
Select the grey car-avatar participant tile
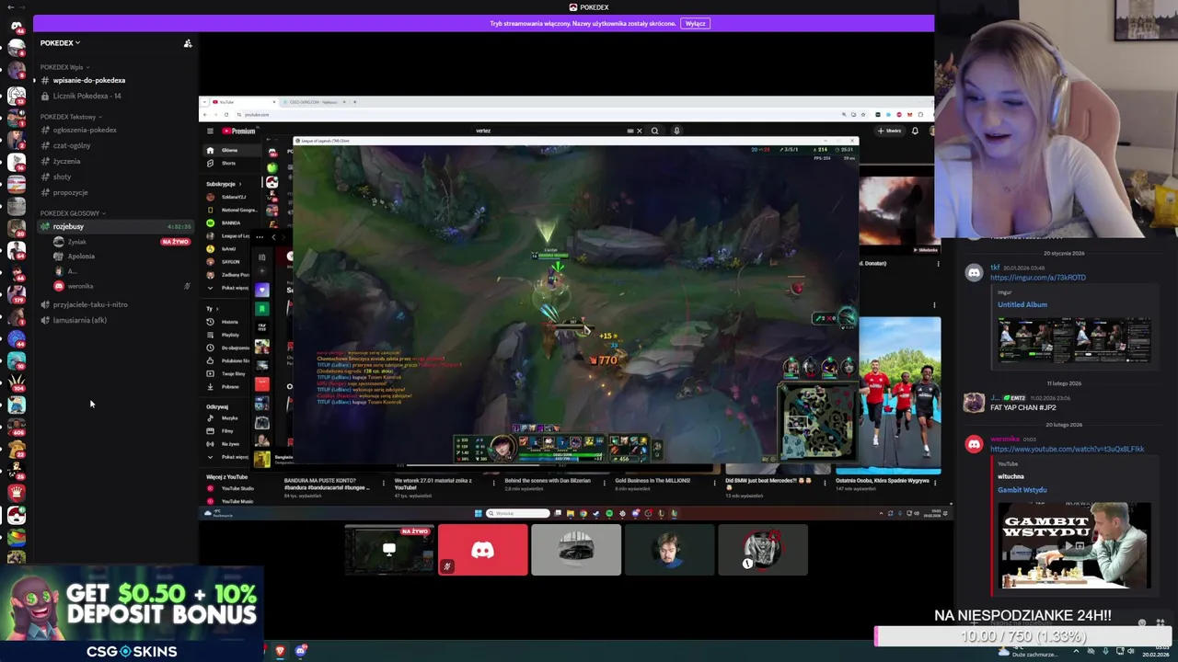576,550
